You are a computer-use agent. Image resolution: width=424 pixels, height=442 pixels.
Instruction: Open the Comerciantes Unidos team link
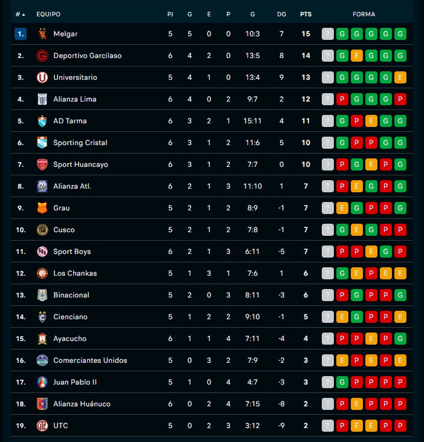90,360
